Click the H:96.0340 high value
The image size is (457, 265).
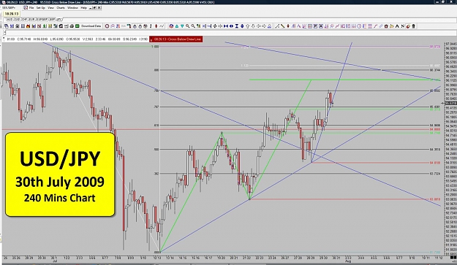point(40,39)
